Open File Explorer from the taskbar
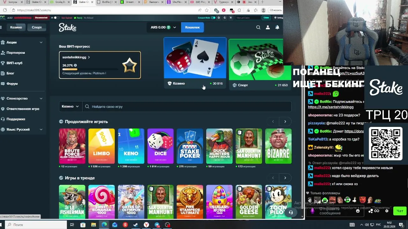Viewport: 408px width, 229px height. pyautogui.click(x=93, y=225)
